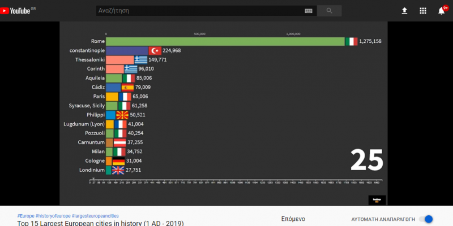This screenshot has height=226, width=453.
Task: Click the video title text
Action: pos(100,223)
